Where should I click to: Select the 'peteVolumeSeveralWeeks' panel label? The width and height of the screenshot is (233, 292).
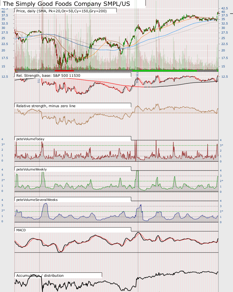[37, 200]
